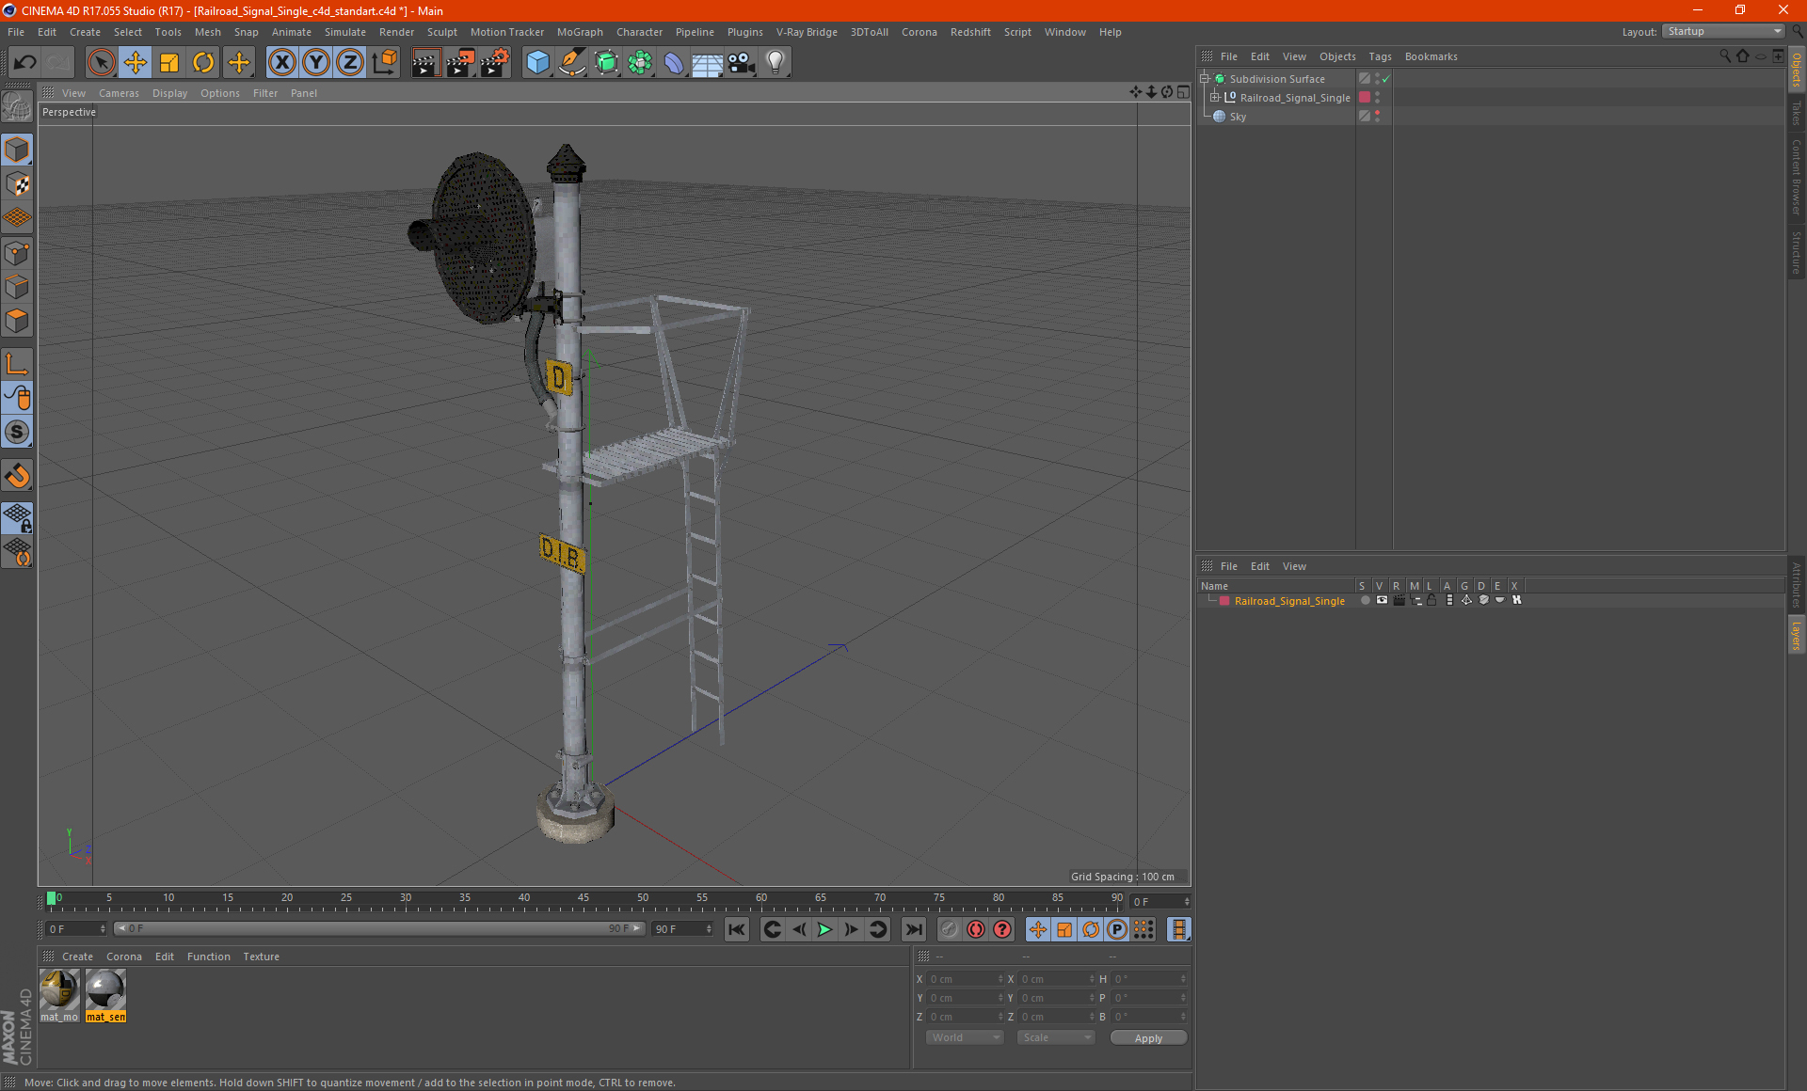Click Railroad_Signal_Single pink layer swatch
Screen dimensions: 1807x1091
[x=1365, y=98]
